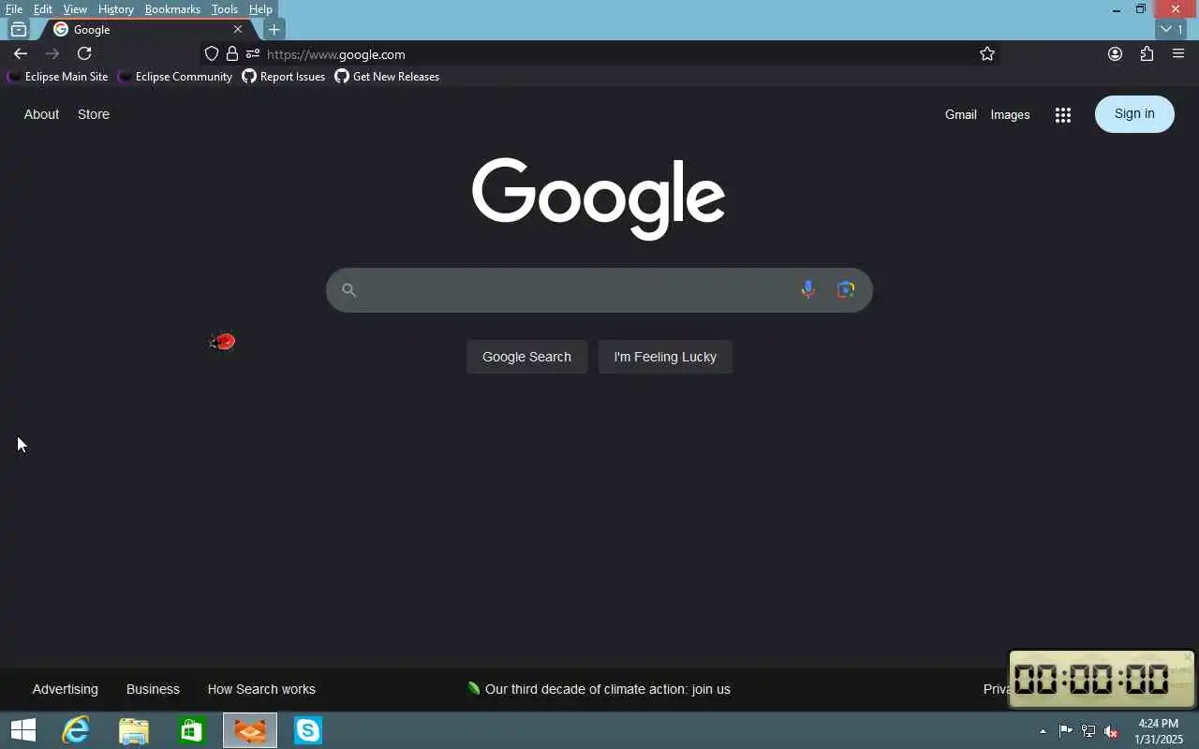The image size is (1199, 749).
Task: Open the Tools menu
Action: (x=225, y=9)
